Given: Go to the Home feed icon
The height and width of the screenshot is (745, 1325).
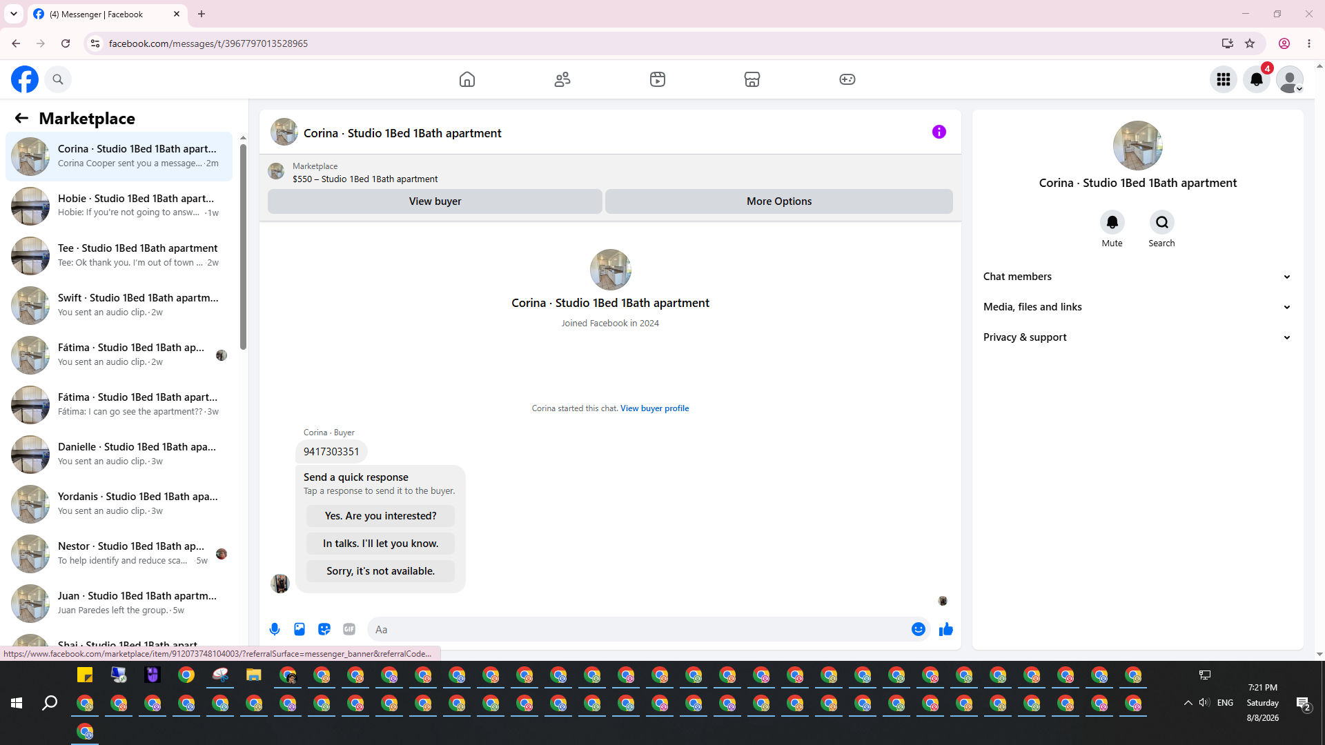Looking at the screenshot, I should [467, 79].
